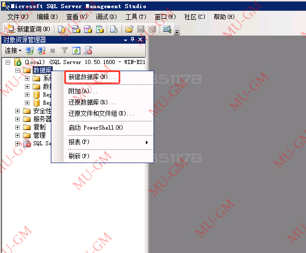Click the SQL Server Compact Query icon
Screen dimensions: 306x253
pos(114,29)
